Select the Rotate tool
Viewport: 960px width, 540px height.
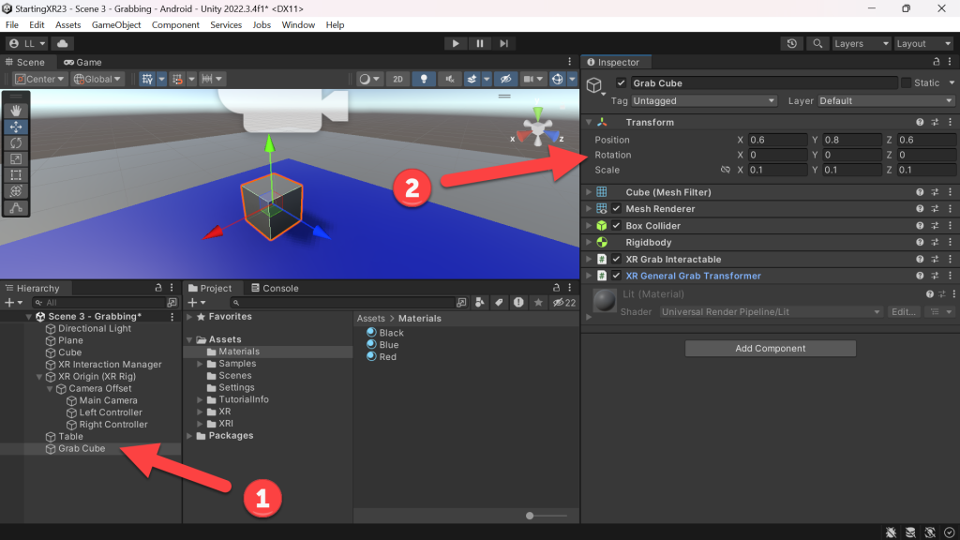click(x=16, y=142)
